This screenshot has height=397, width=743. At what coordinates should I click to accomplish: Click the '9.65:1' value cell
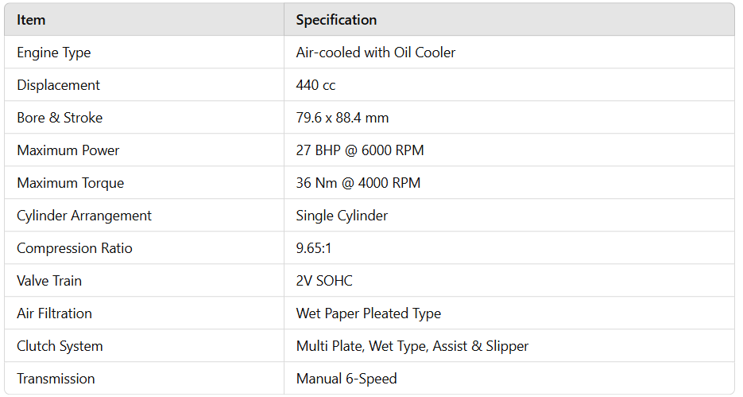pos(314,248)
